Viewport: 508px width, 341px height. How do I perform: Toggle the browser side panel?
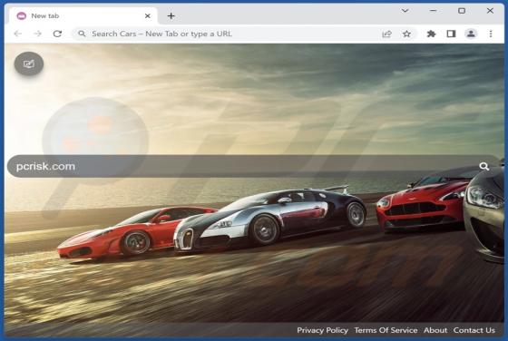coord(451,34)
